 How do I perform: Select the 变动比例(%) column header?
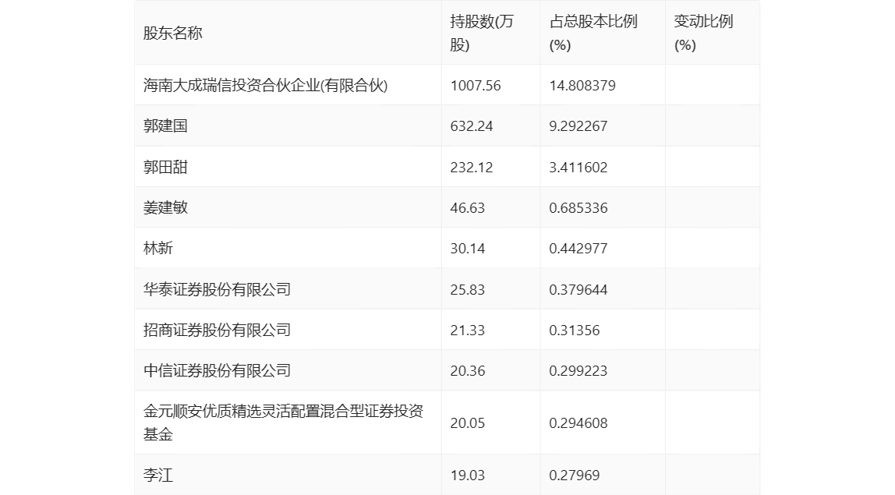703,33
